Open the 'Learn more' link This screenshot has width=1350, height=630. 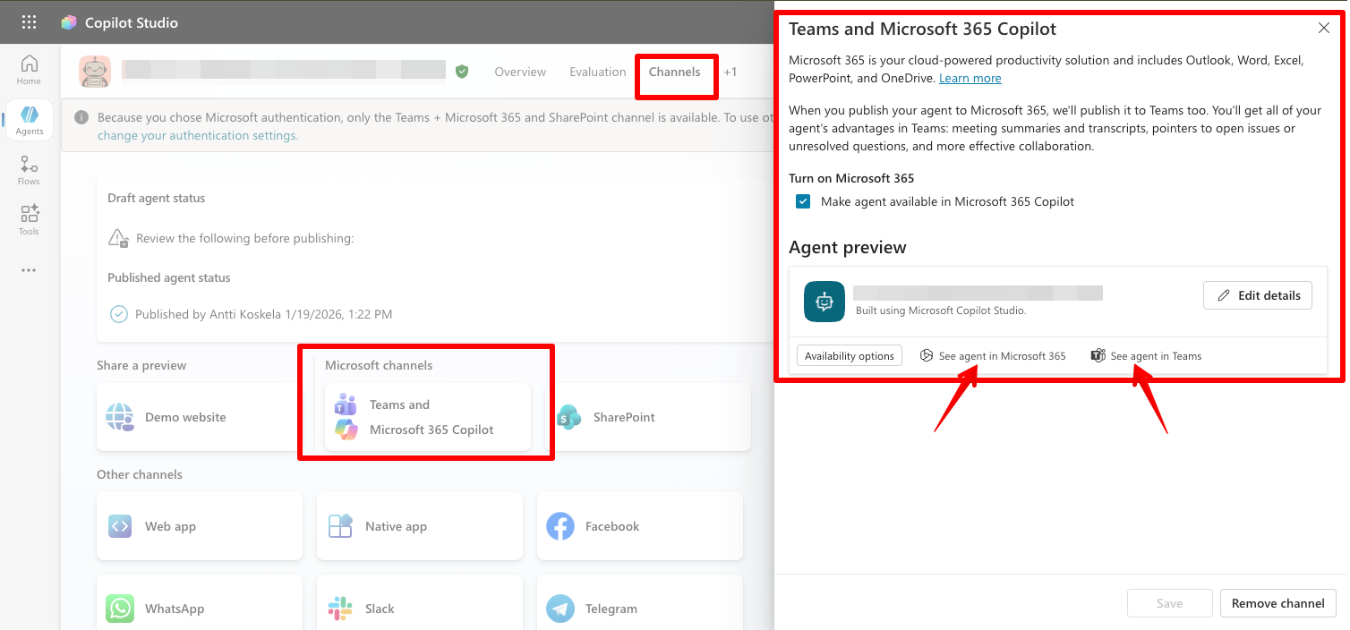pos(970,78)
